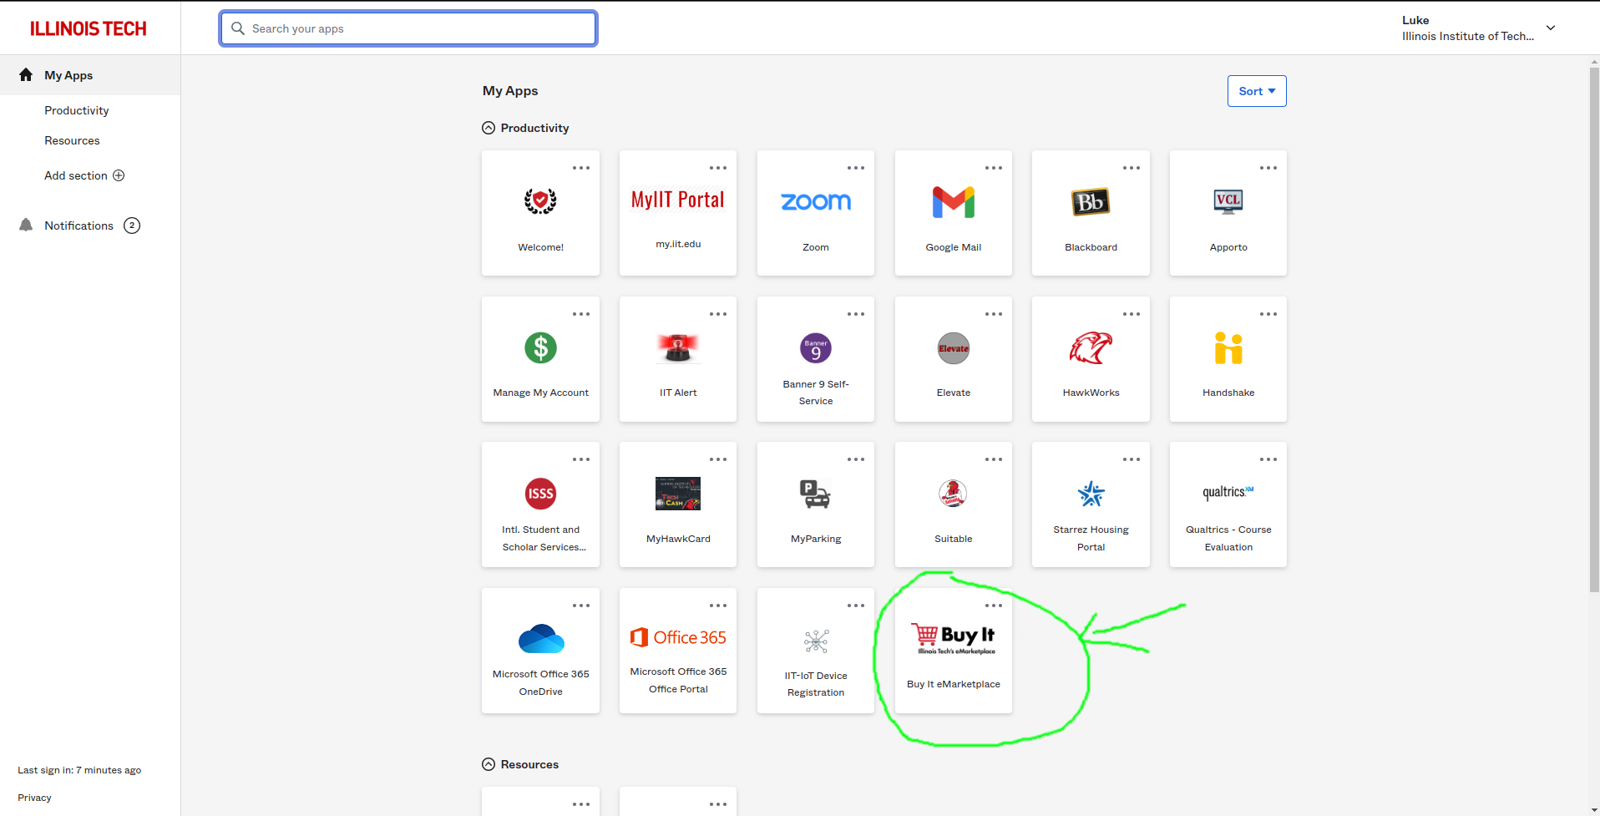Go to Resources in the sidebar

coord(72,140)
